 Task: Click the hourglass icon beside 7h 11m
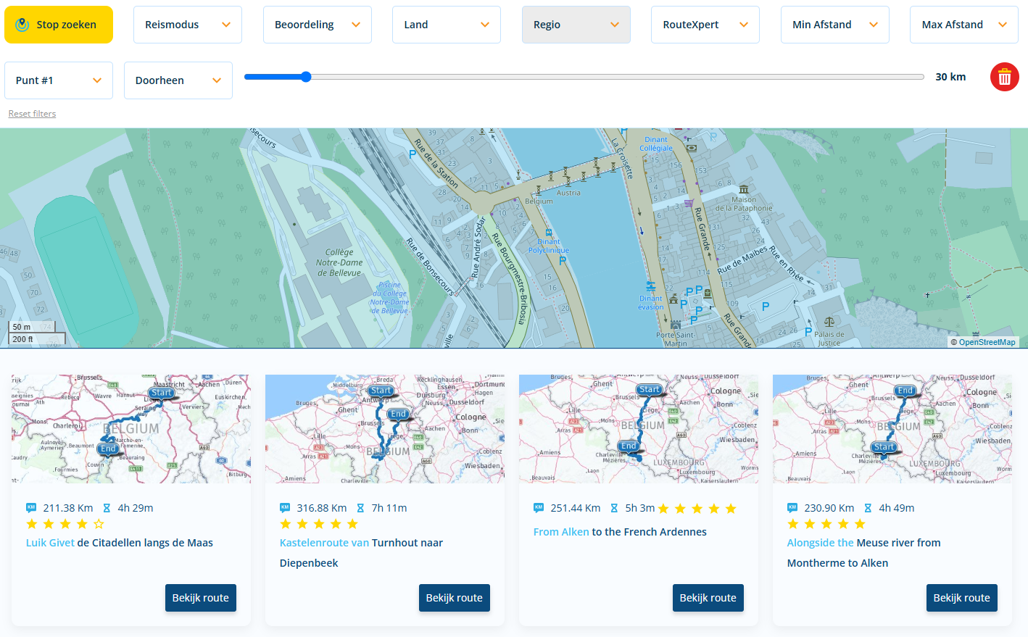tap(360, 508)
